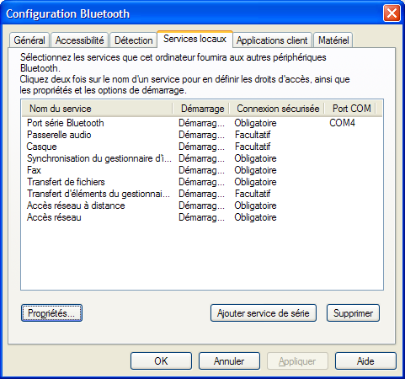Sort by Démarrage column header
405x379 pixels.
[201, 109]
